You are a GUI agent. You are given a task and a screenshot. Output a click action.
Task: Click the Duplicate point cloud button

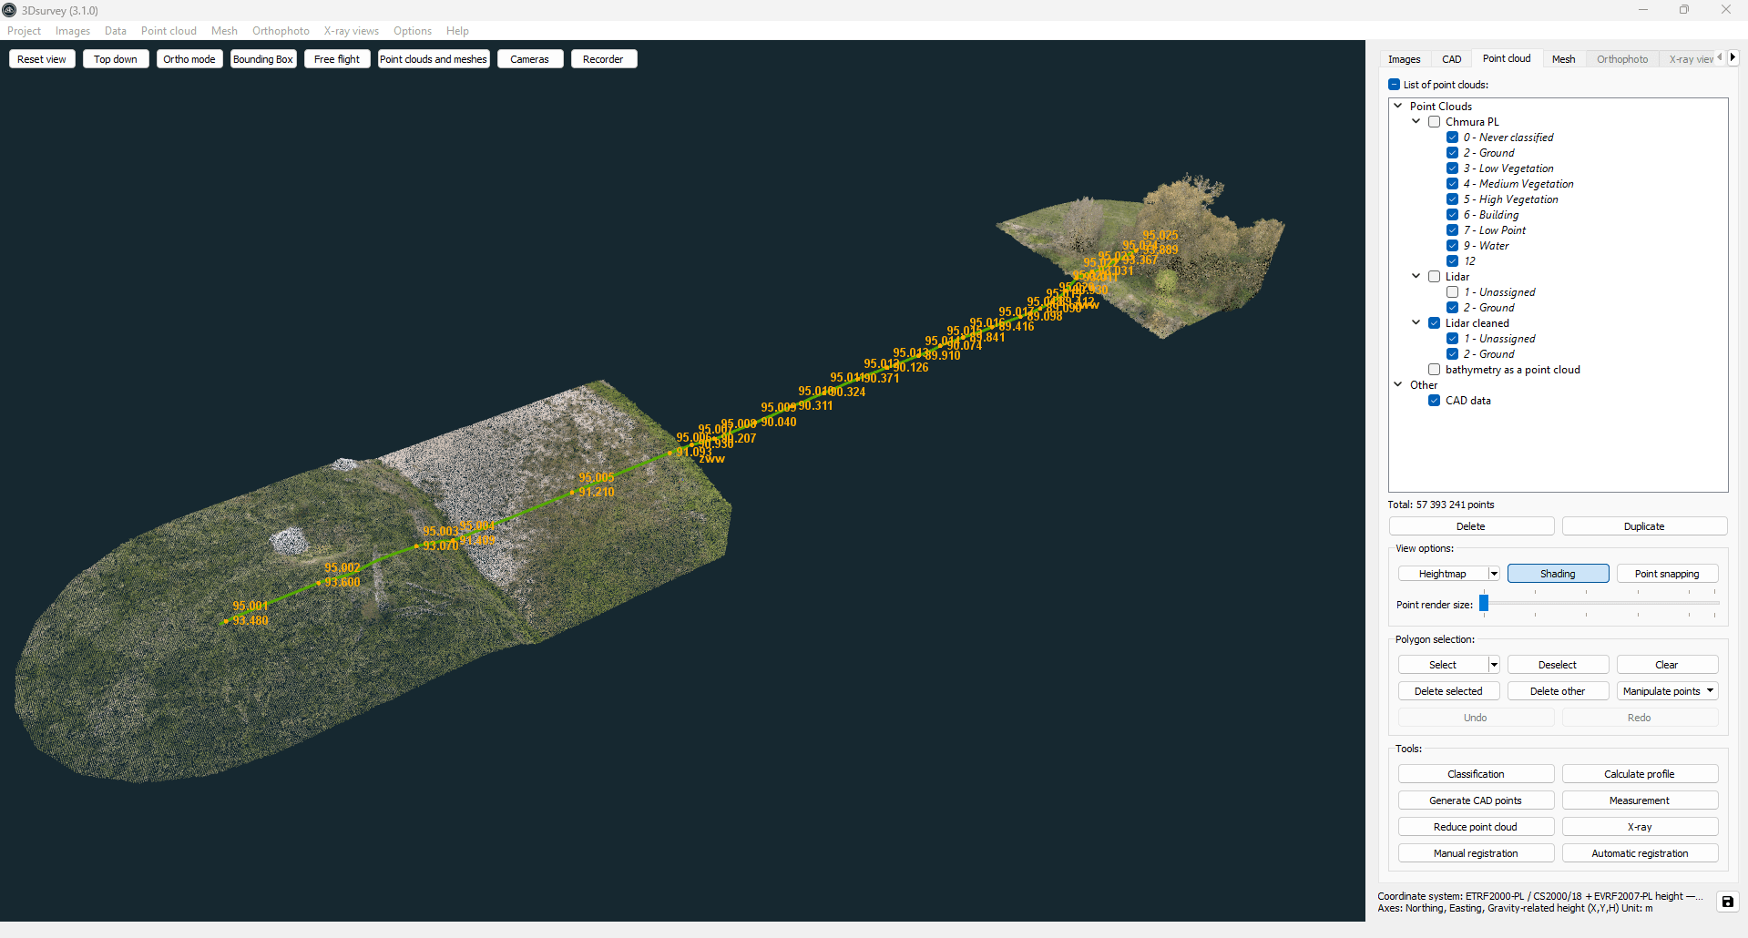click(1644, 526)
